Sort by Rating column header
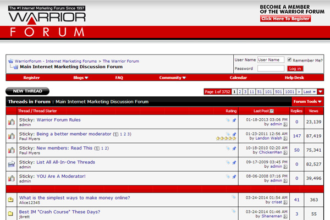 [231, 111]
